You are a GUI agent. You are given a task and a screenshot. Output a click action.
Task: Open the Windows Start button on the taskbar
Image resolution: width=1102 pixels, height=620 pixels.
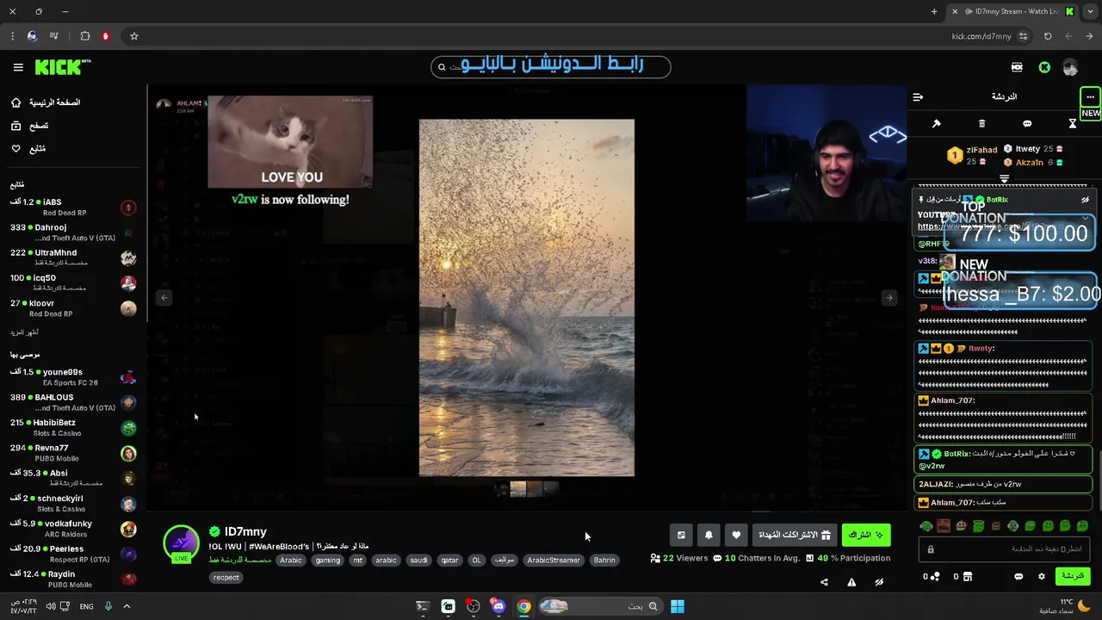[x=678, y=606]
